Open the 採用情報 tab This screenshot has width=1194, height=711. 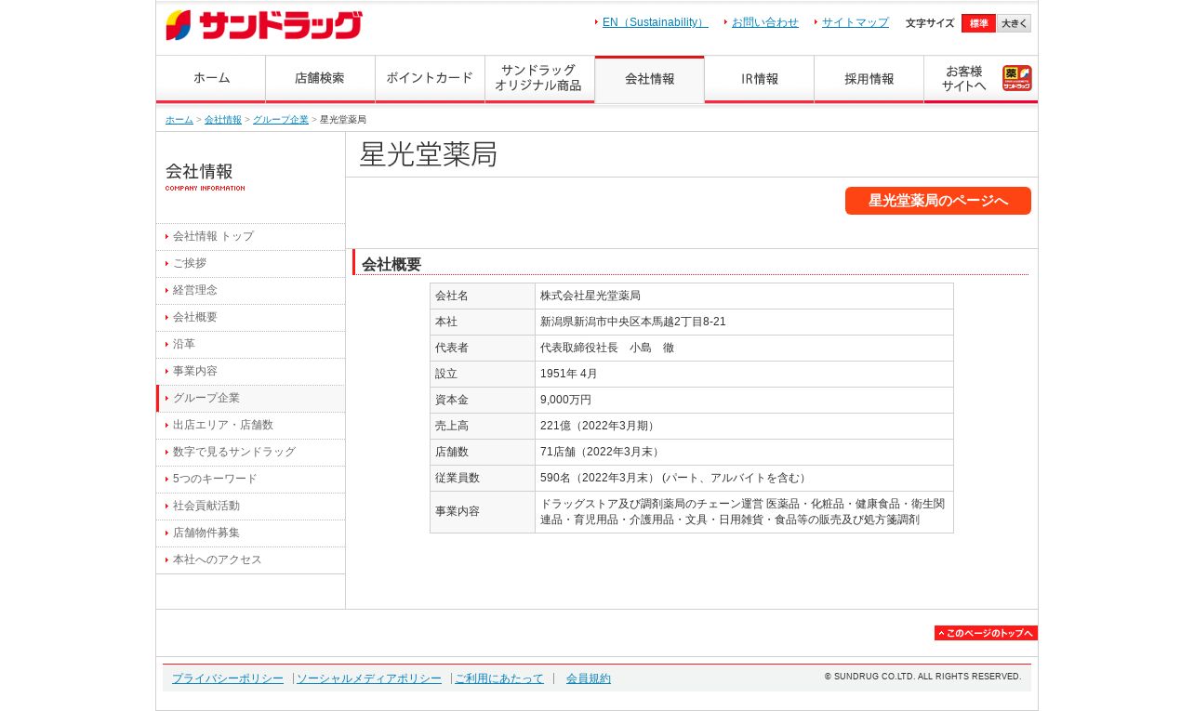pos(869,79)
